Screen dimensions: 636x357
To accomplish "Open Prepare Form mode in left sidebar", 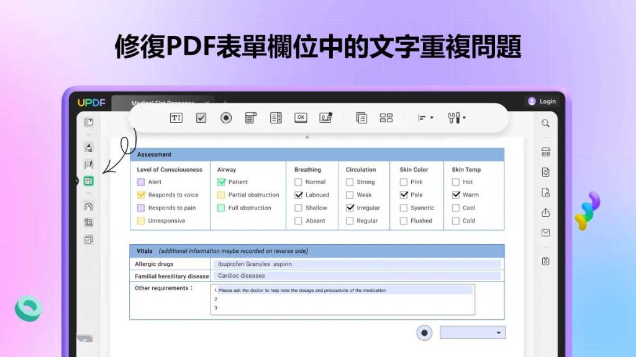I will [x=88, y=181].
